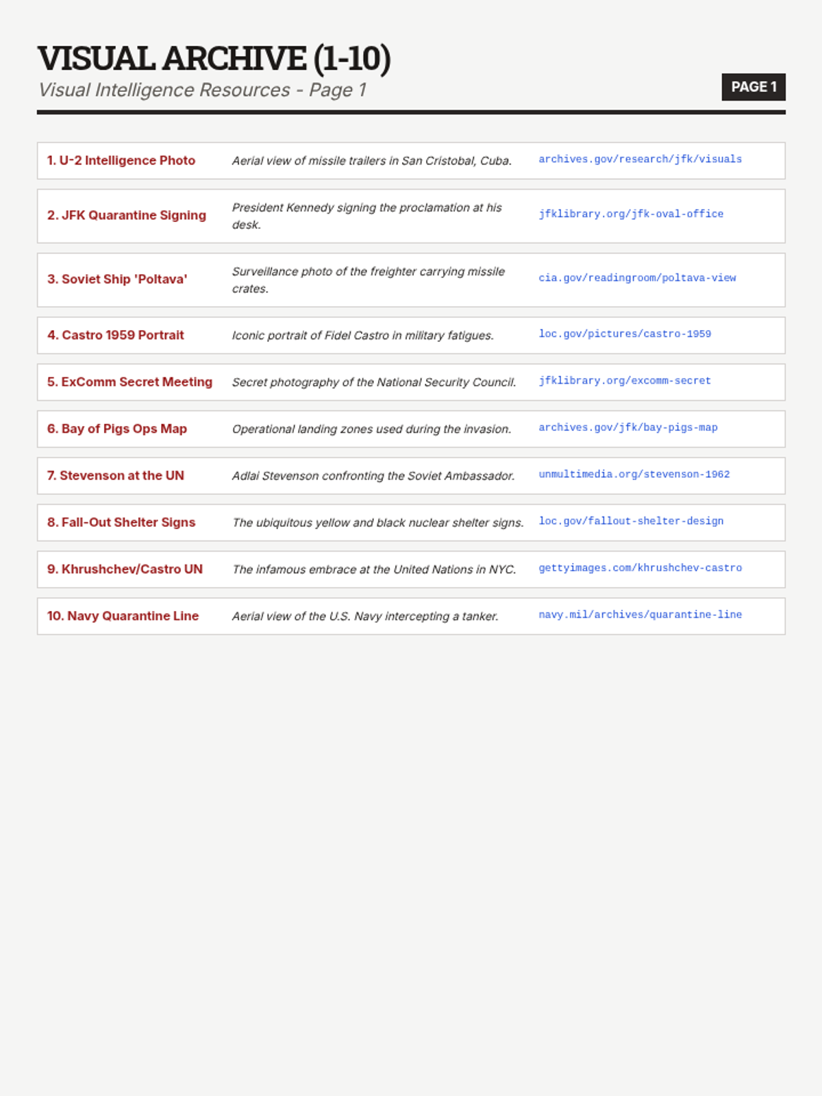
Task: Open the gettyimages.com/khrushchev-castro link
Action: click(x=640, y=568)
